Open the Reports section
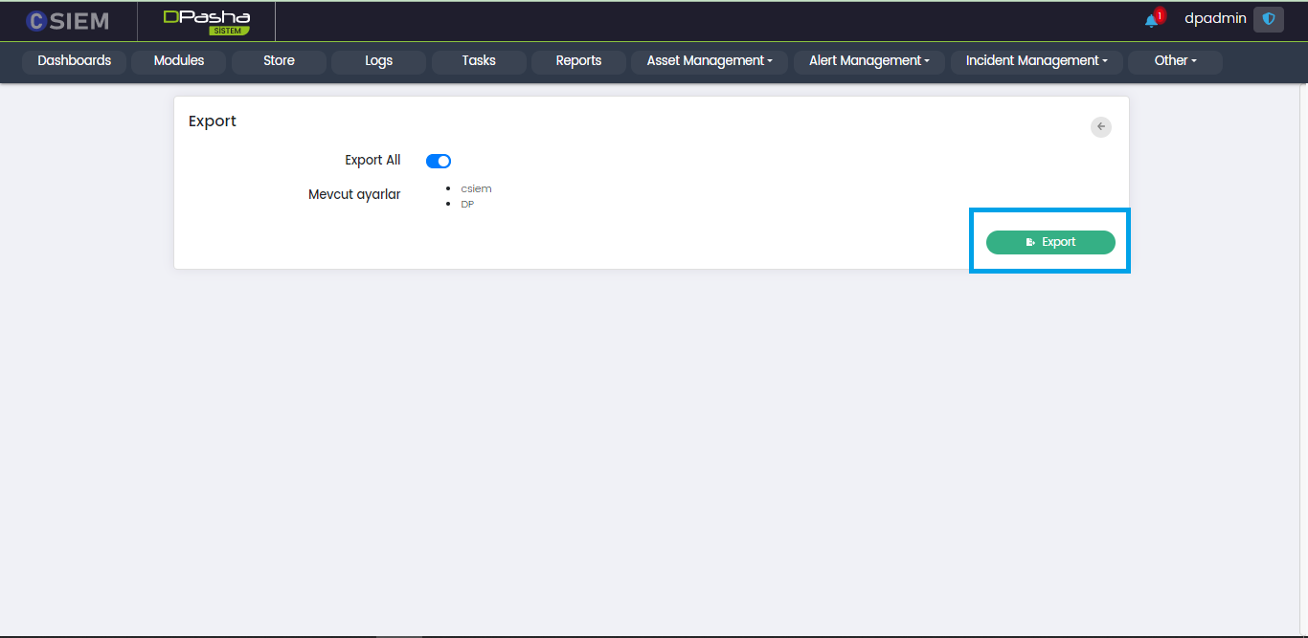The width and height of the screenshot is (1308, 638). pyautogui.click(x=578, y=61)
